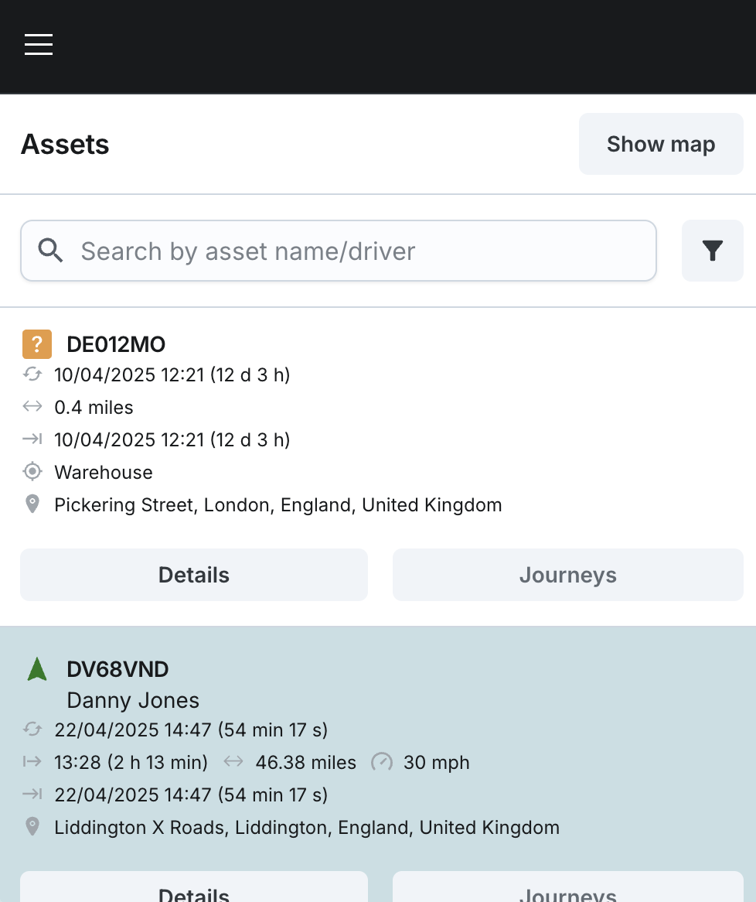Select the DE012MO asset name
Image resolution: width=756 pixels, height=902 pixels.
point(116,344)
